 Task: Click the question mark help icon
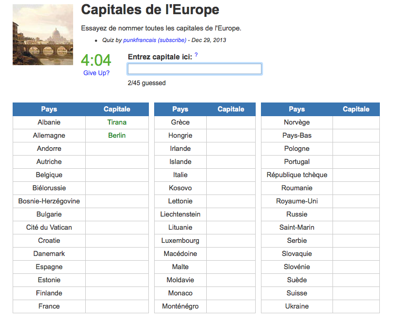[x=196, y=55]
